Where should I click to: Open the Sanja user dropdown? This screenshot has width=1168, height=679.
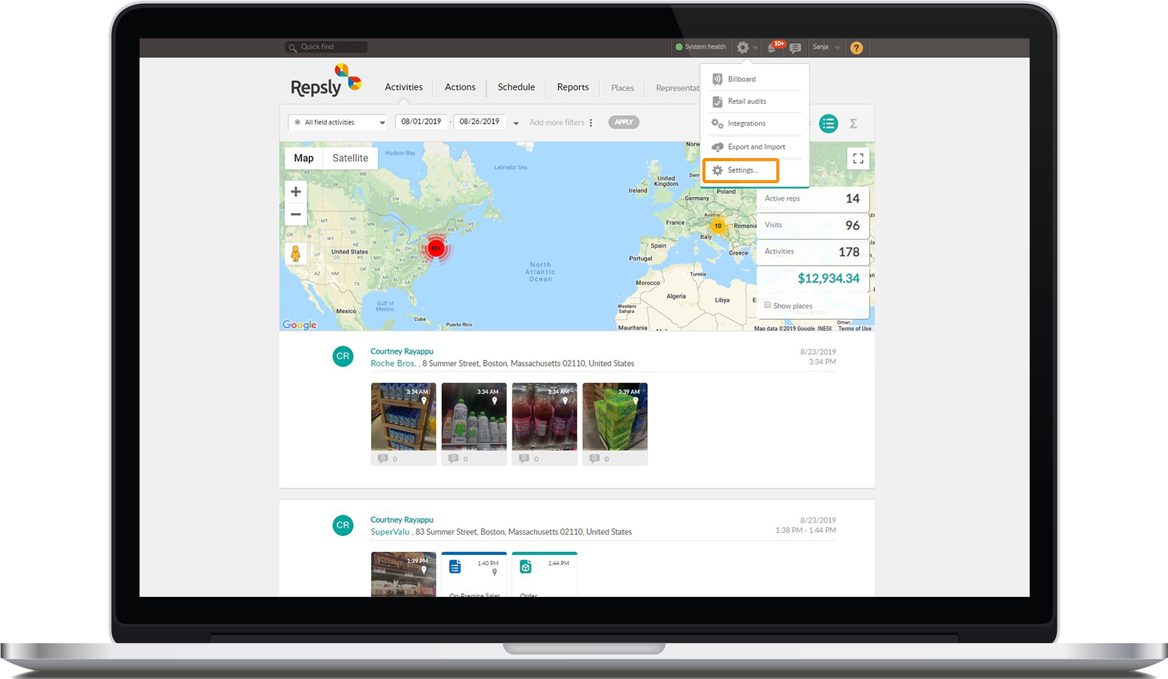(825, 48)
